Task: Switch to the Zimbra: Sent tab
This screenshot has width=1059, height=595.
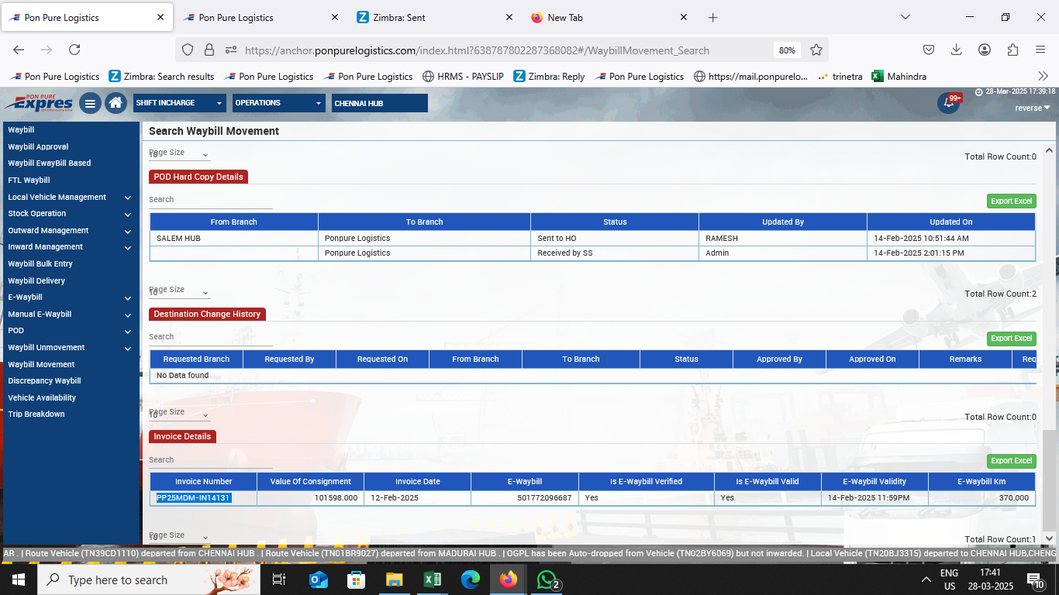Action: pos(434,17)
